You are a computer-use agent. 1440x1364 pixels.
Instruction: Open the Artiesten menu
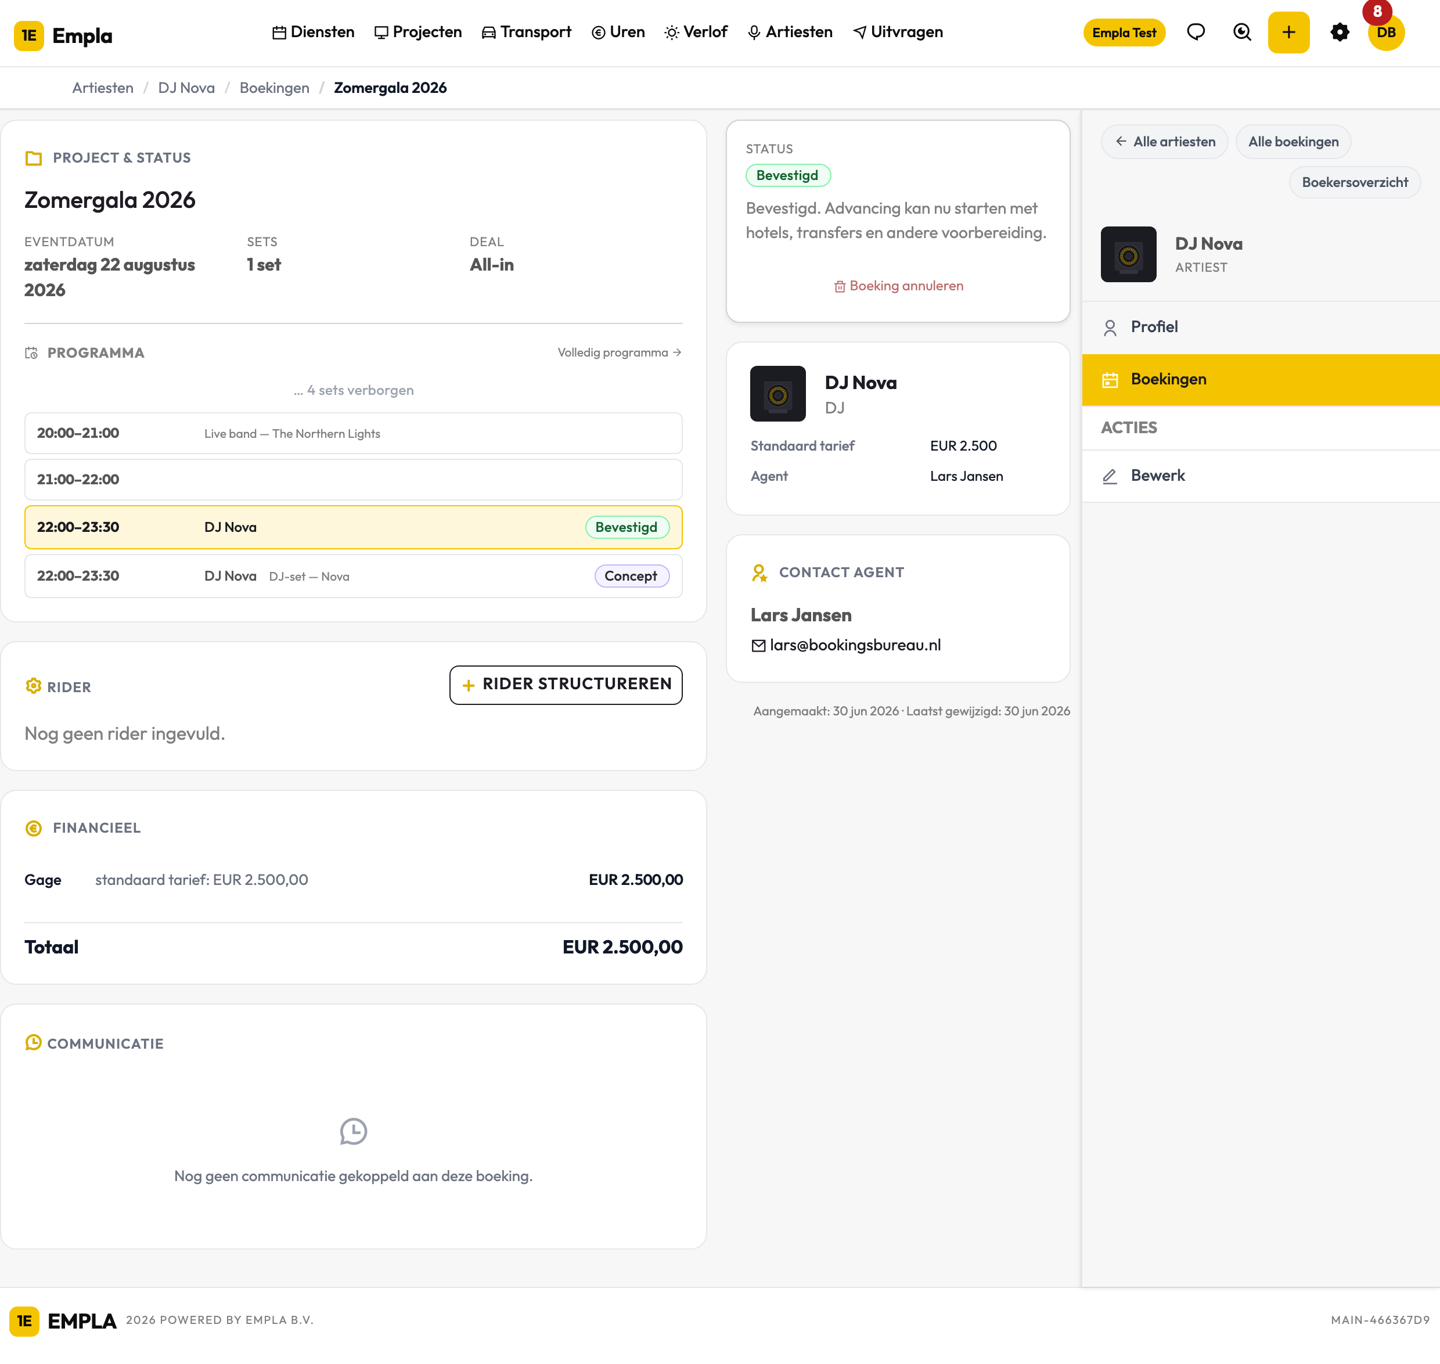(790, 33)
